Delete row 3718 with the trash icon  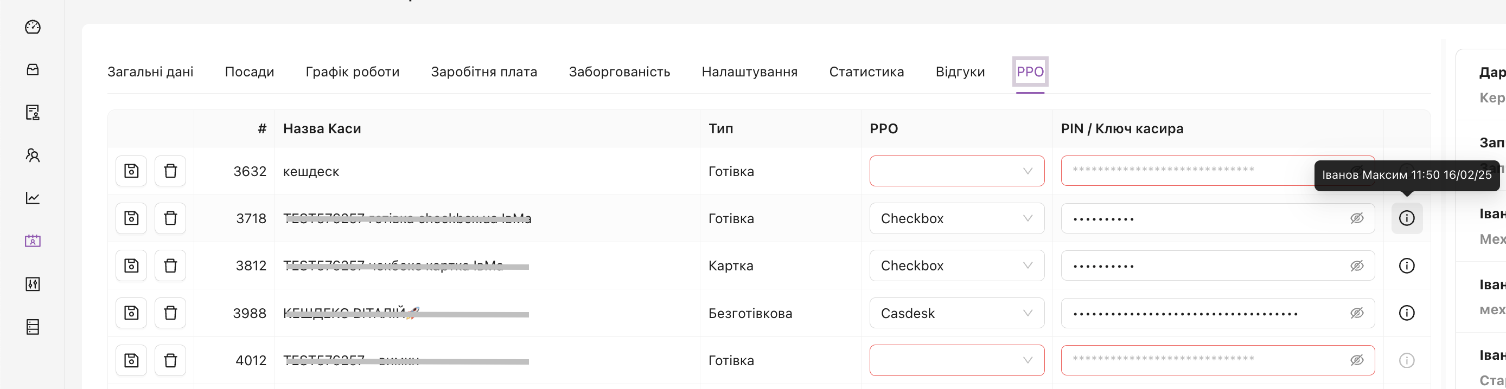[x=170, y=218]
